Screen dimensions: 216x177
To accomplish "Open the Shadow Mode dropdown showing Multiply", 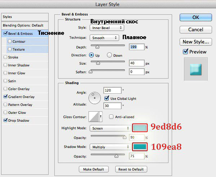I will 110,147.
